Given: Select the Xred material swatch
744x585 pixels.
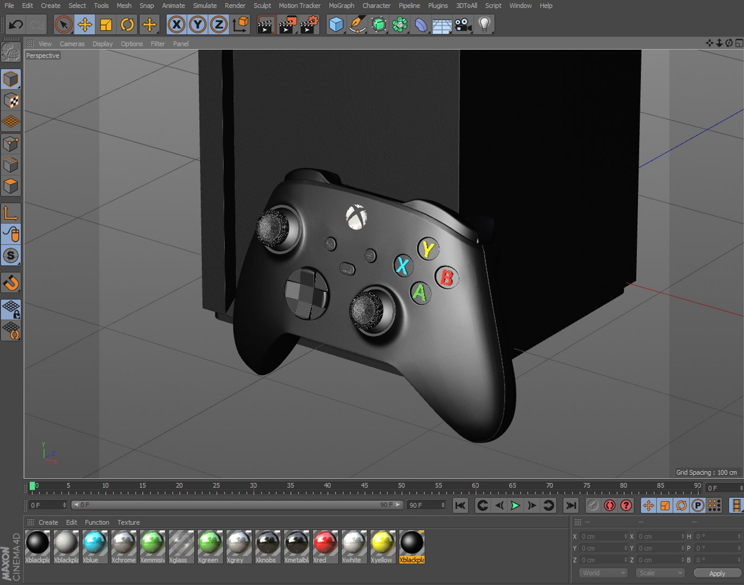Looking at the screenshot, I should (x=325, y=547).
